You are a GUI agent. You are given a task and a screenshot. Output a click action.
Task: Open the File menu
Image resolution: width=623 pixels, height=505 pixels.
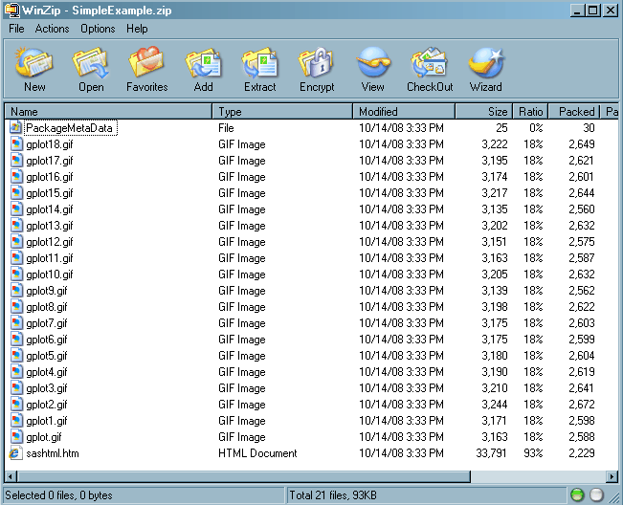(x=16, y=29)
